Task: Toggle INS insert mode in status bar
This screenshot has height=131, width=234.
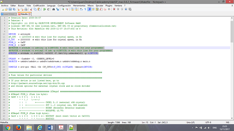Action: point(227,122)
